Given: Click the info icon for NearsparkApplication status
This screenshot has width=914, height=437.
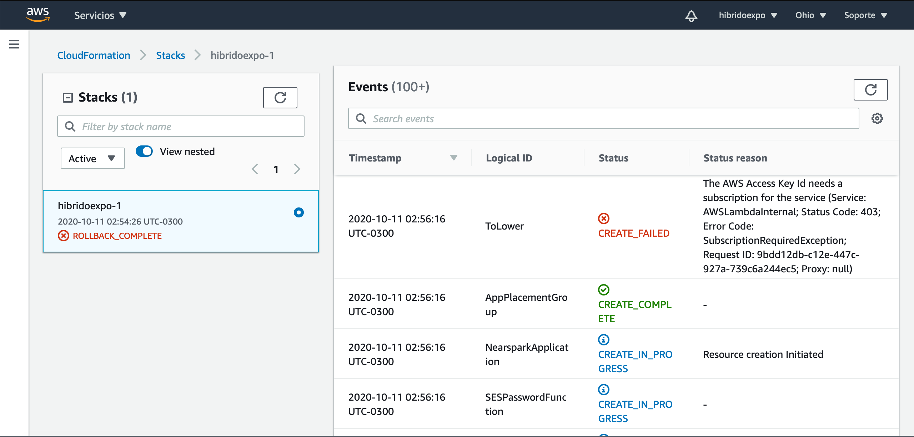Looking at the screenshot, I should 604,339.
